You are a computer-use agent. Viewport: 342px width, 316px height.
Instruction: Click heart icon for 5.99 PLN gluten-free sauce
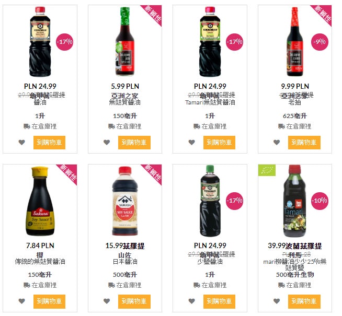point(107,143)
